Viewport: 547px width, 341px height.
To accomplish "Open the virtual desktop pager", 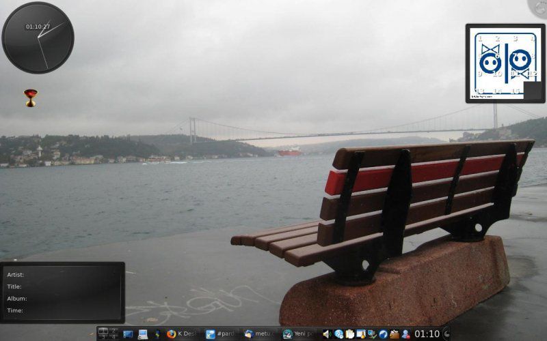I will click(108, 333).
